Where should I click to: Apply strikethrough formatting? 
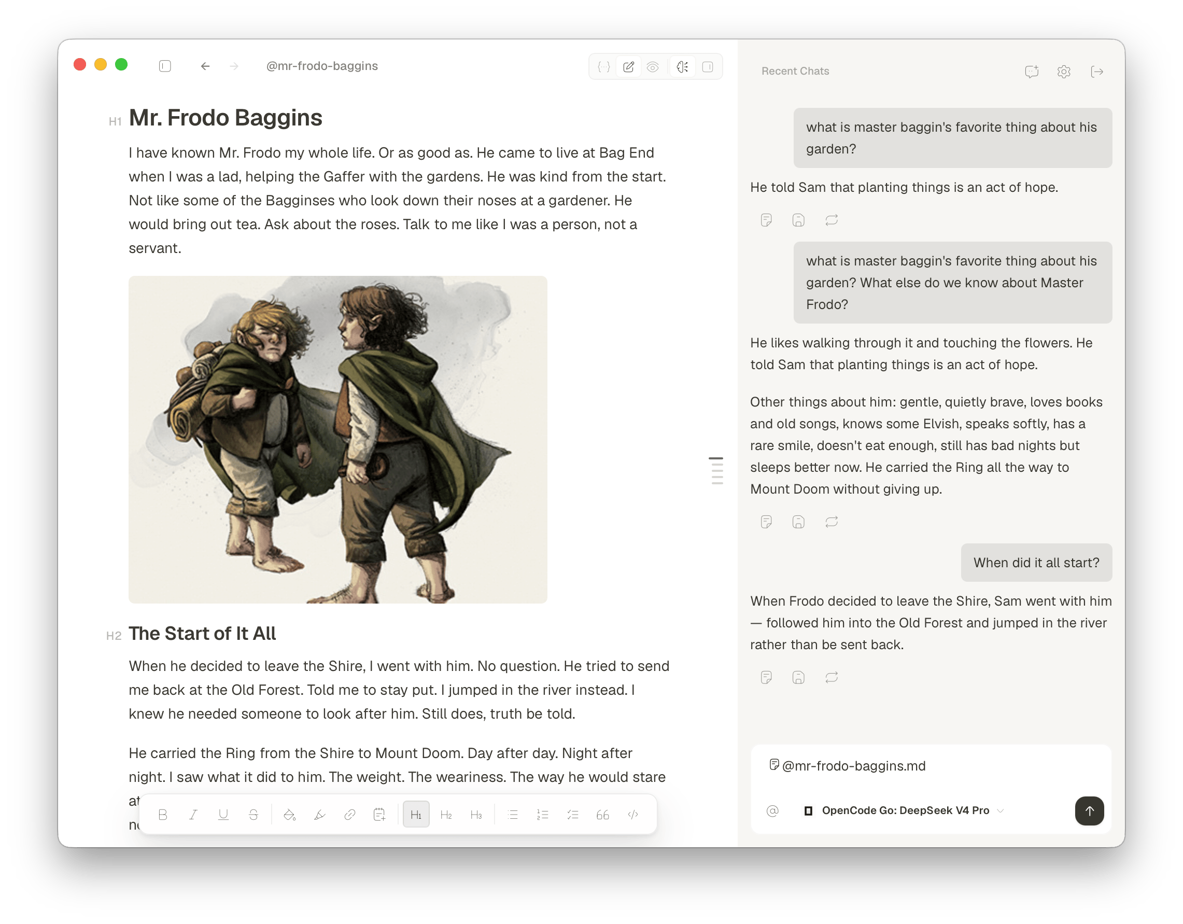tap(253, 814)
